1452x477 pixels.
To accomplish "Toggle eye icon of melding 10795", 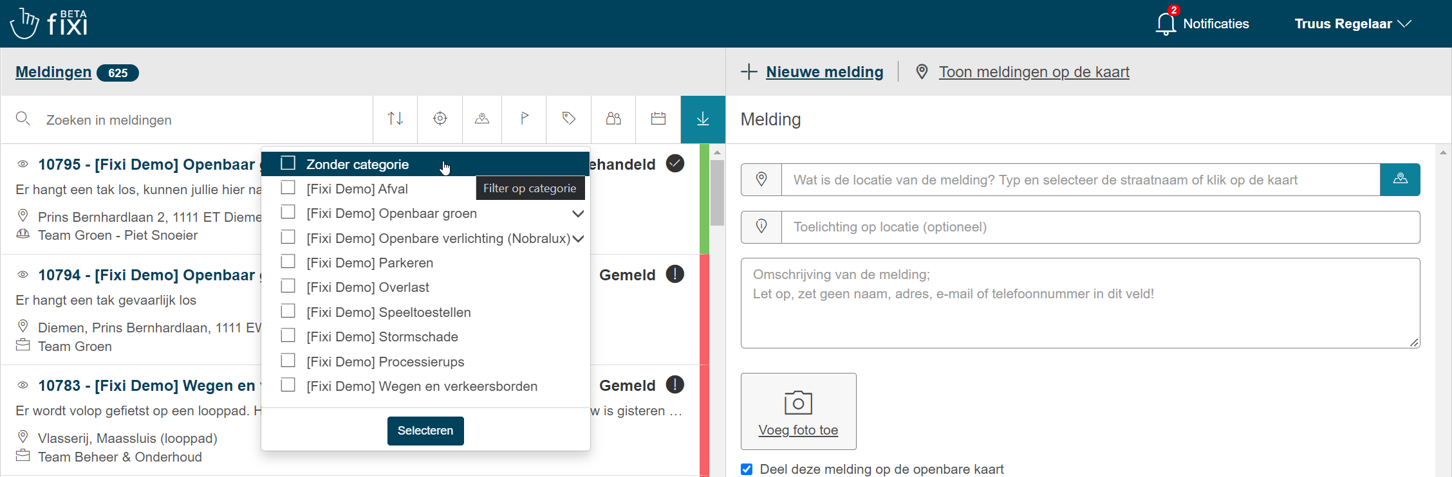I will click(23, 164).
